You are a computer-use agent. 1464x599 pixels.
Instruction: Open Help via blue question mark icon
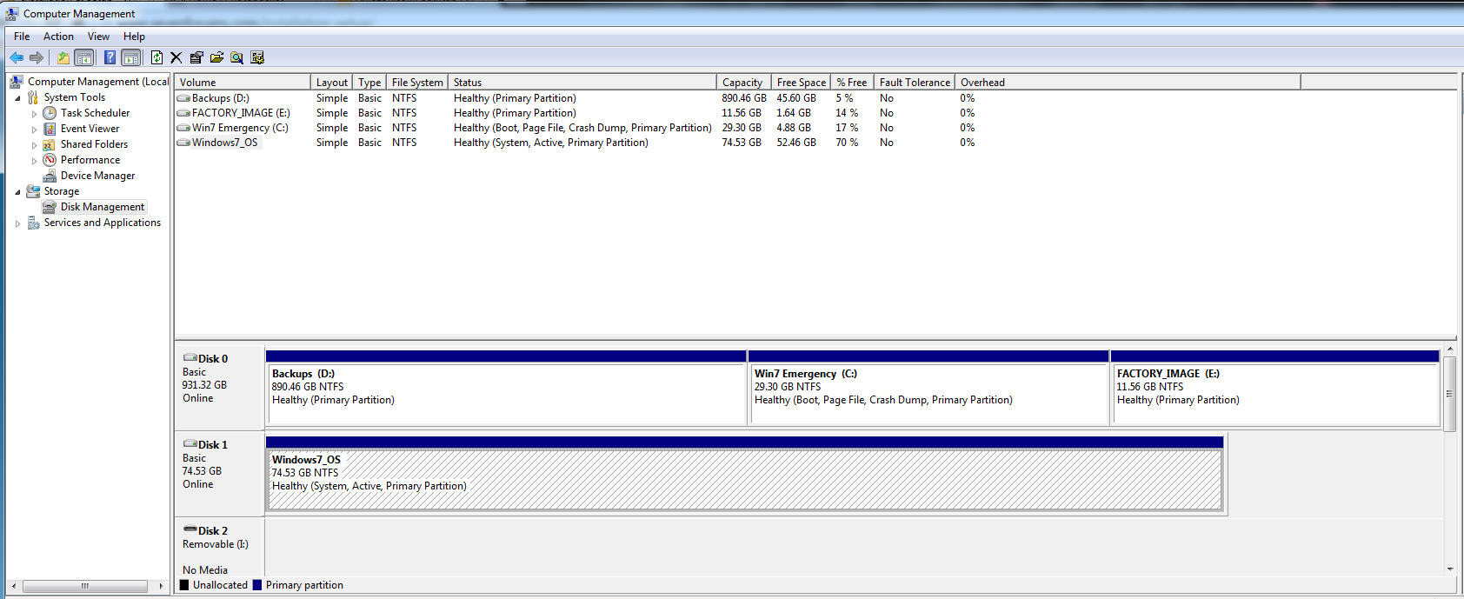(110, 57)
